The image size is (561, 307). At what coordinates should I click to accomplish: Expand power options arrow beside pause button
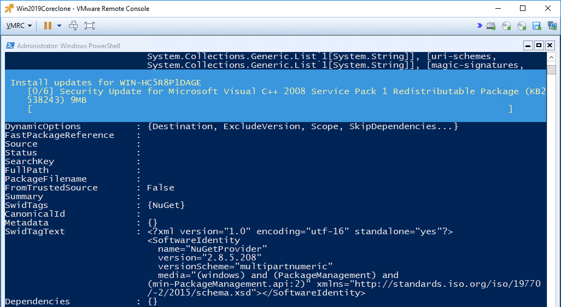(59, 26)
